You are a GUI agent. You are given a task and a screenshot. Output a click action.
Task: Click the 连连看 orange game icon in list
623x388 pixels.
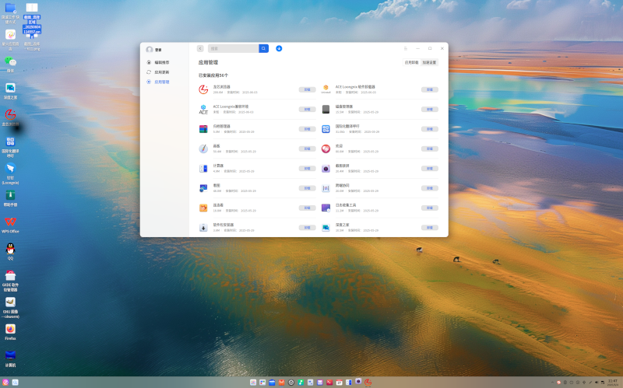click(x=203, y=208)
